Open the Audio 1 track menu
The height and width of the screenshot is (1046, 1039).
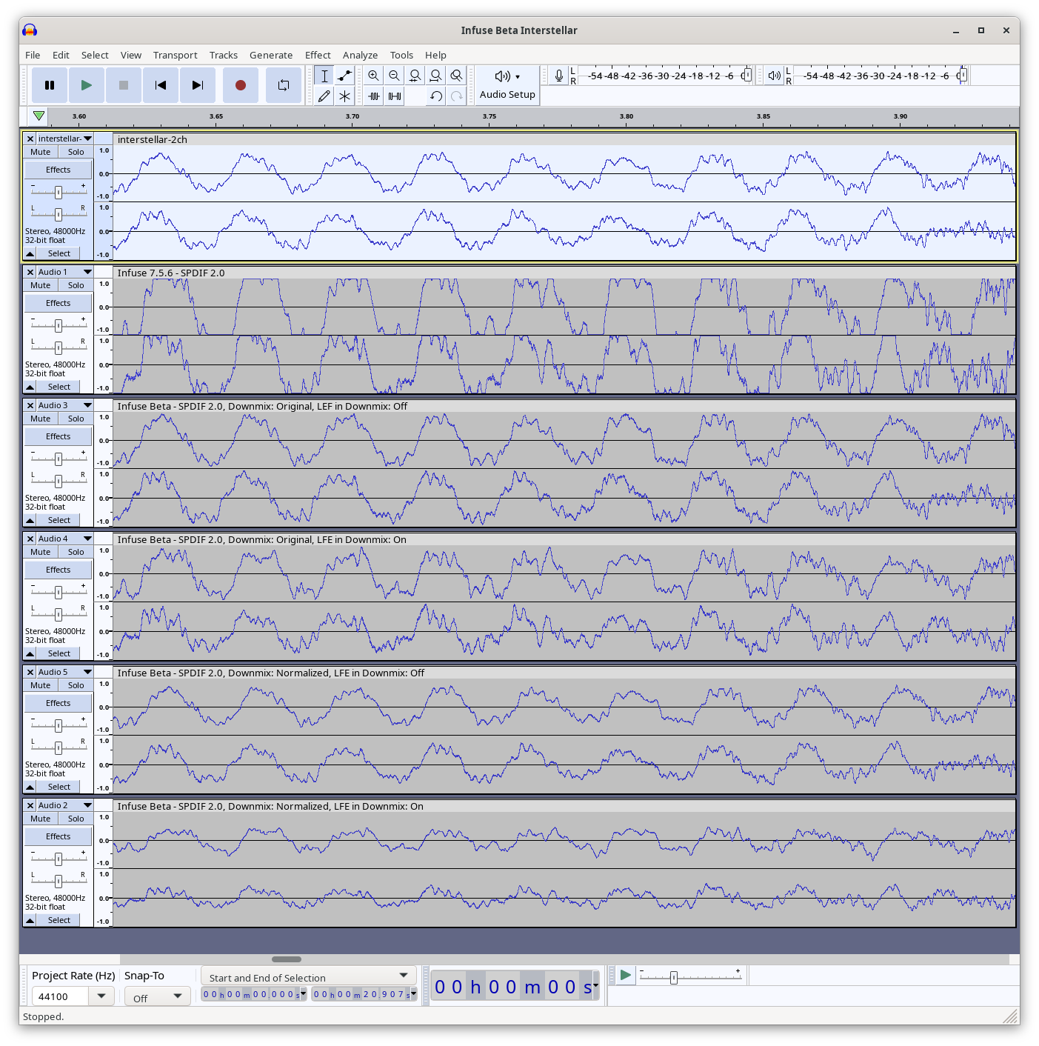pyautogui.click(x=65, y=272)
